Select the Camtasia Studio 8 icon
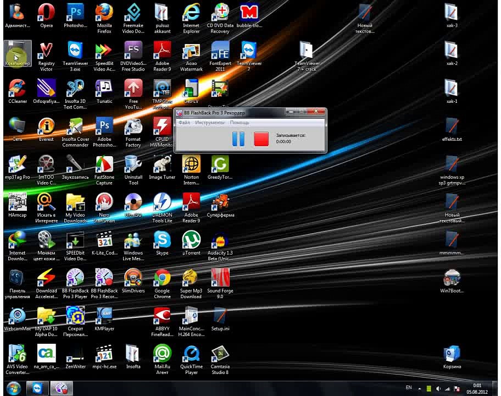The height and width of the screenshot is (396, 501). point(220,359)
